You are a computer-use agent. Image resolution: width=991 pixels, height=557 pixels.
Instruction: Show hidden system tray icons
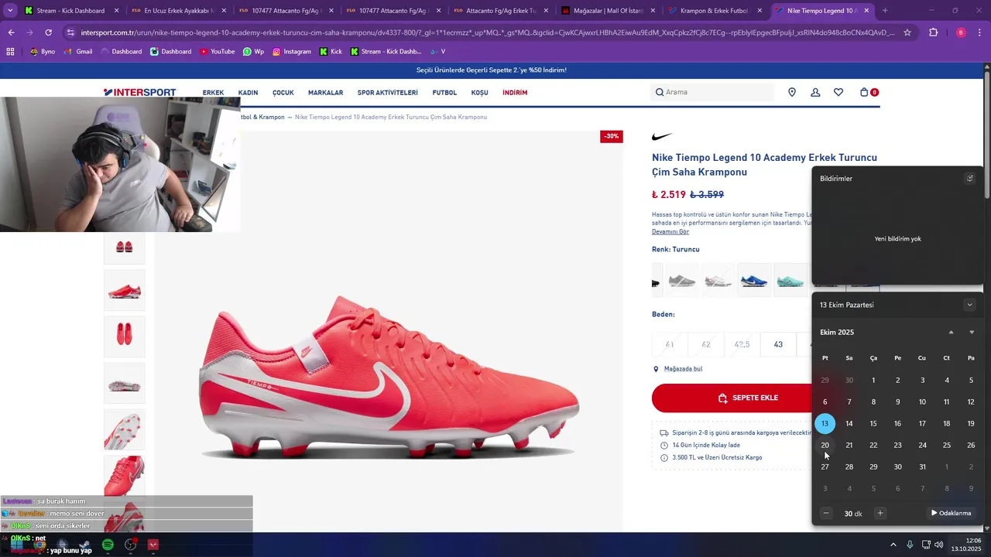click(x=893, y=544)
